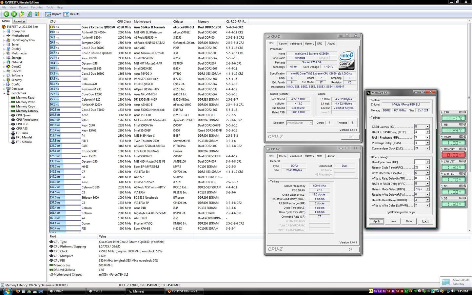Open the Precharge Delay (tRAS) dropdown

(x=427, y=143)
